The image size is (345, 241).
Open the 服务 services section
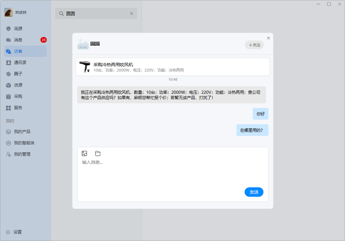[x=25, y=108]
